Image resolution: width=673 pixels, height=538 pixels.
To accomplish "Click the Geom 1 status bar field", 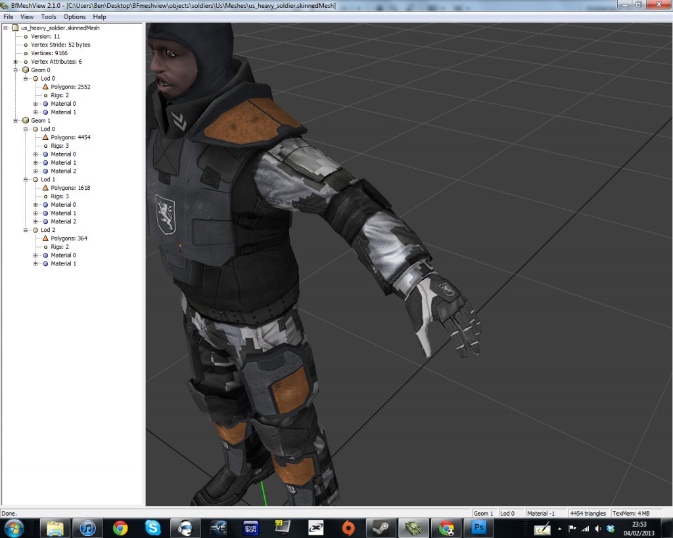I will click(x=484, y=513).
